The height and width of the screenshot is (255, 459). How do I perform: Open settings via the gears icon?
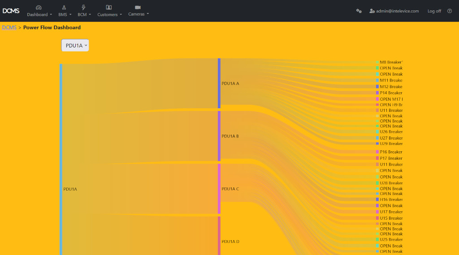(x=359, y=11)
